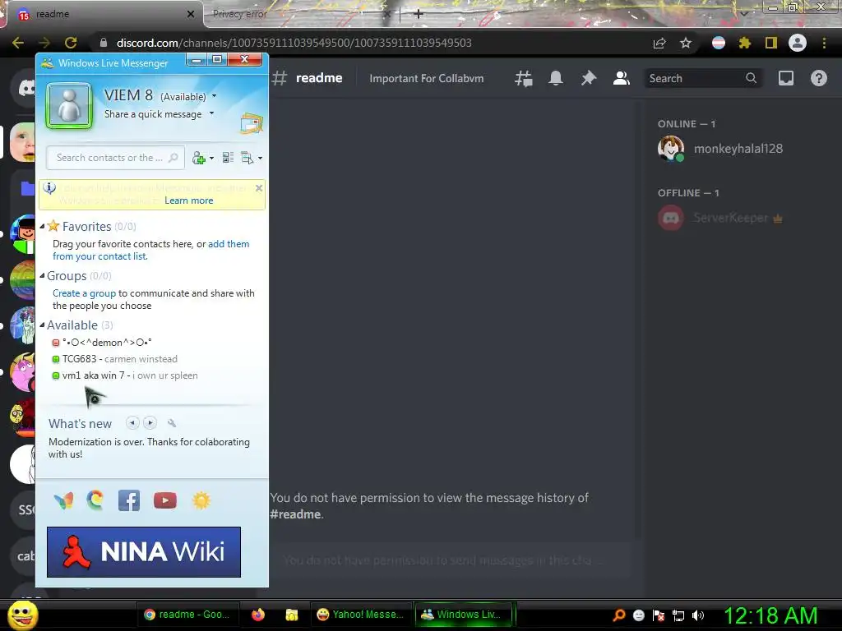Open the Chrome three-dot menu
The height and width of the screenshot is (631, 842).
pos(824,43)
